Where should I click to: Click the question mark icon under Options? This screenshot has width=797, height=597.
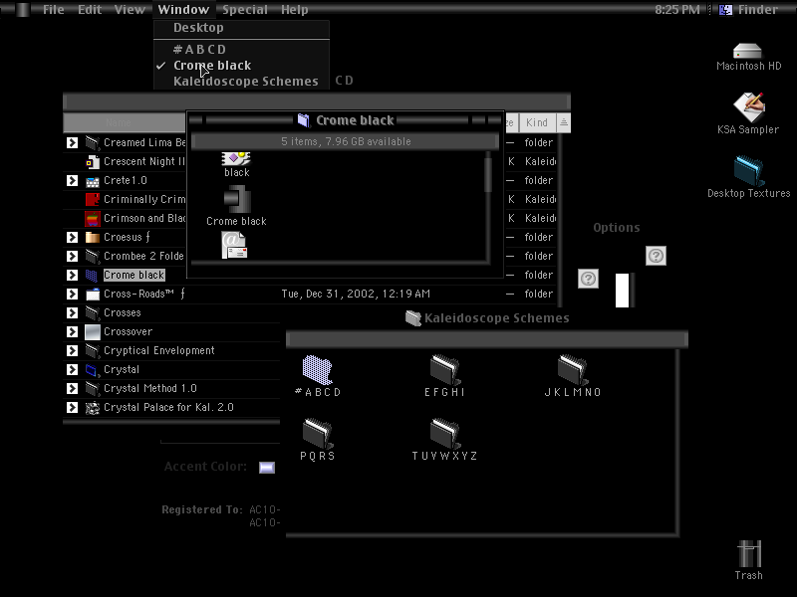tap(656, 256)
